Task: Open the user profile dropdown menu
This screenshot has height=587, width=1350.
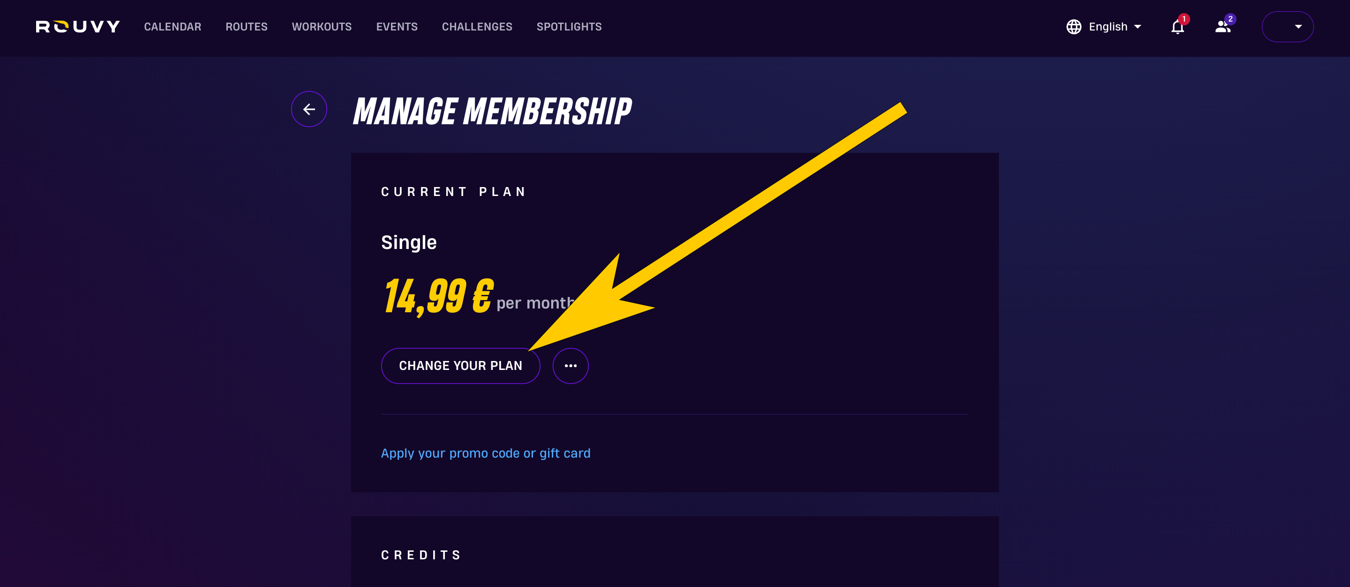Action: 1287,27
